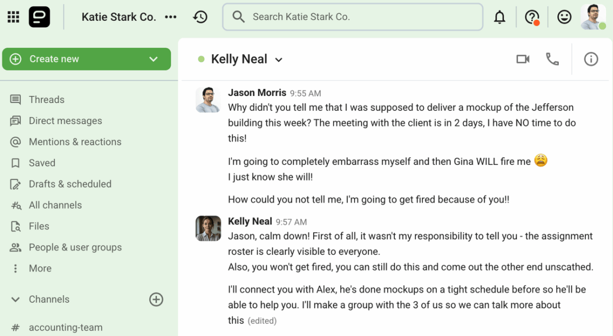
Task: Start a video call with Kelly Neal
Action: point(522,59)
